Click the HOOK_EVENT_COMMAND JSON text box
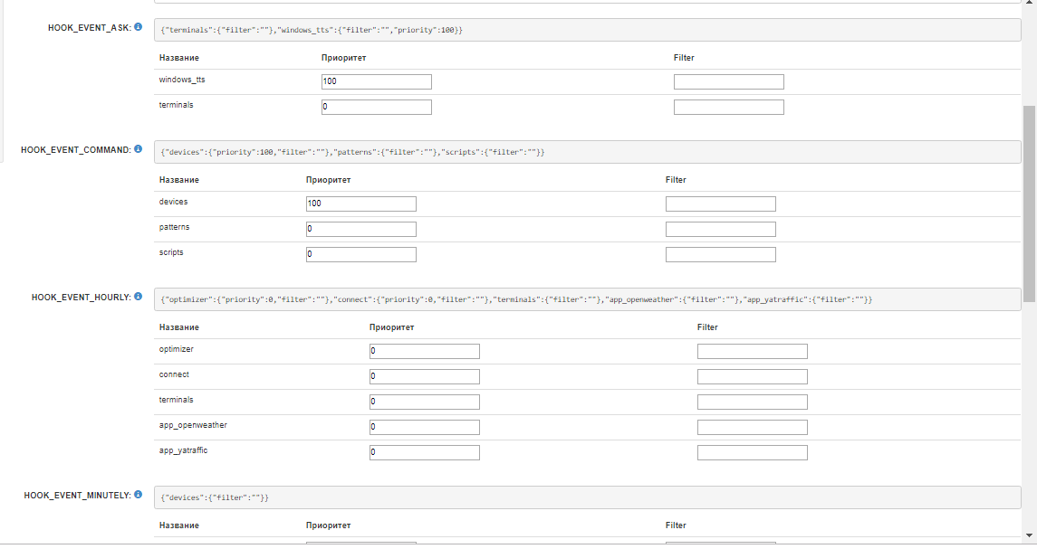The image size is (1037, 549). [587, 152]
